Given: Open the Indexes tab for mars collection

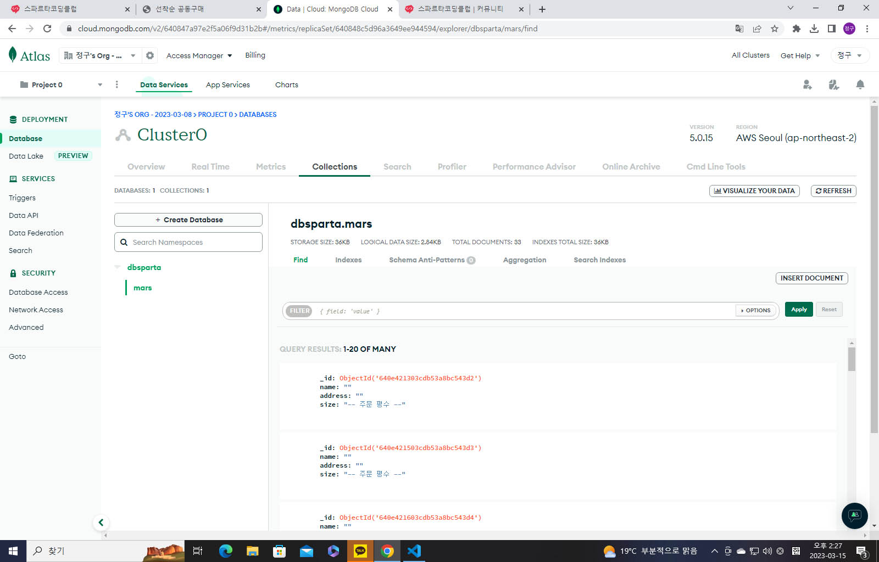Looking at the screenshot, I should pyautogui.click(x=348, y=260).
